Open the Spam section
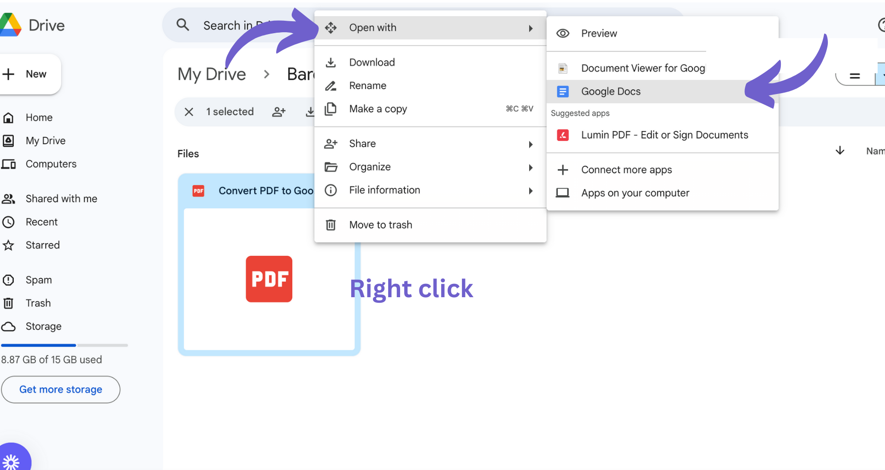885x470 pixels. (38, 280)
